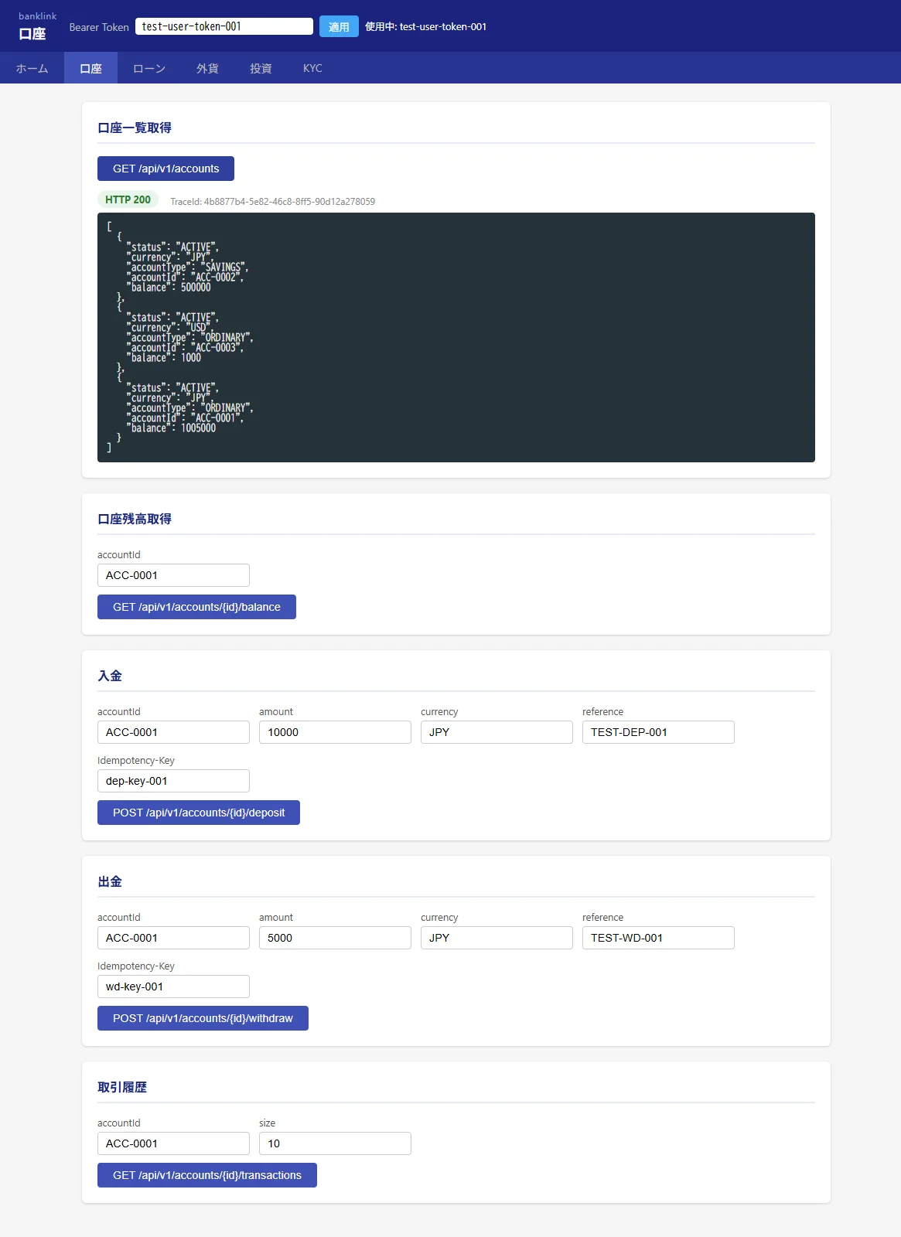
Task: Open the 投資 tab
Action: tap(261, 68)
